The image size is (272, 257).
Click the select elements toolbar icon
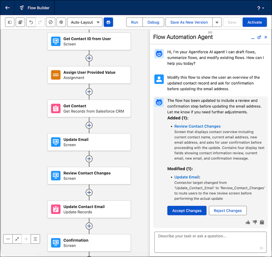pos(20,22)
